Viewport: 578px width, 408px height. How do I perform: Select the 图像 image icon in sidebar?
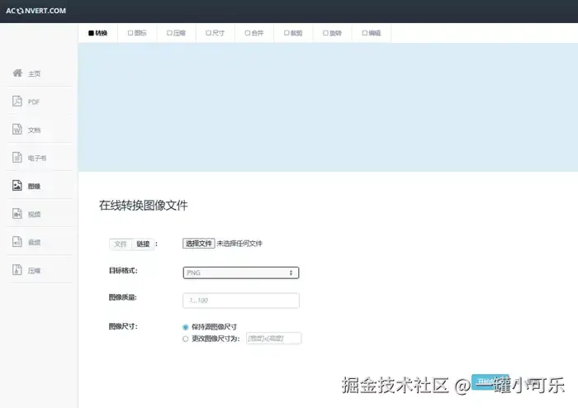17,185
